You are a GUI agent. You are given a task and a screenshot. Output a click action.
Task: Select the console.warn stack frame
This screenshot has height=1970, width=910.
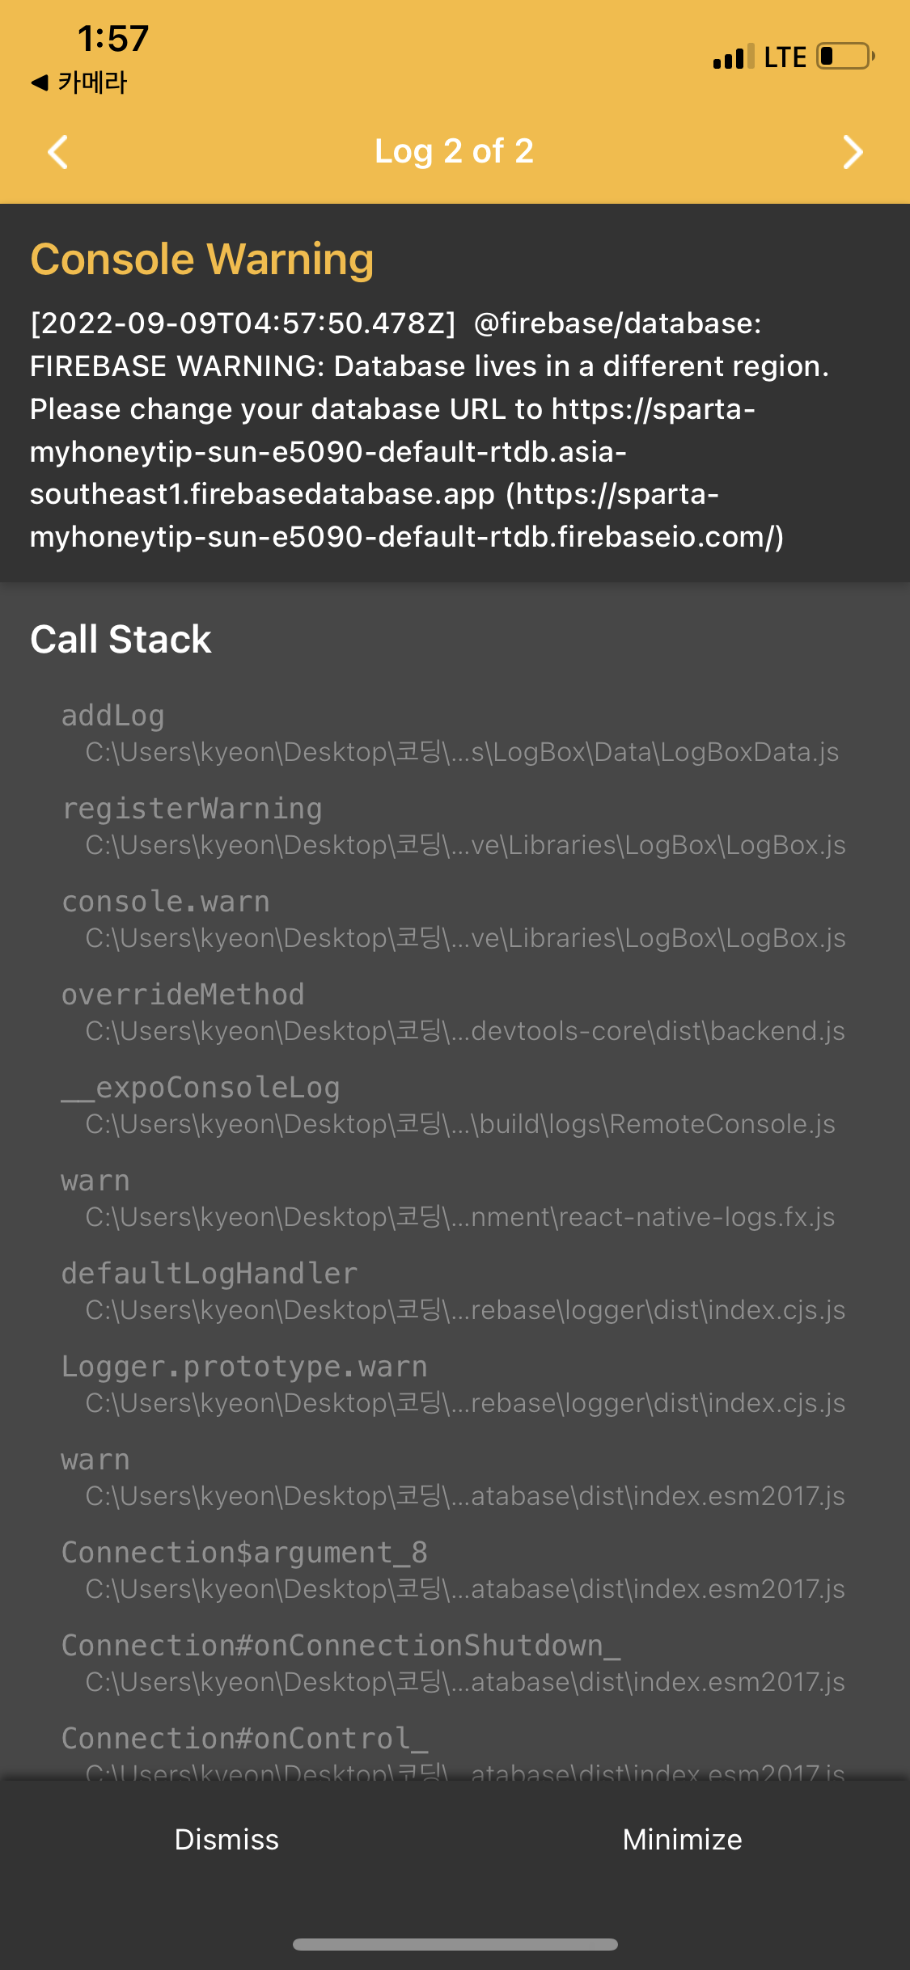453,919
